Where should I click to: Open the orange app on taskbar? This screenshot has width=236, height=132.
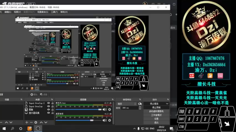pyautogui.click(x=29, y=128)
